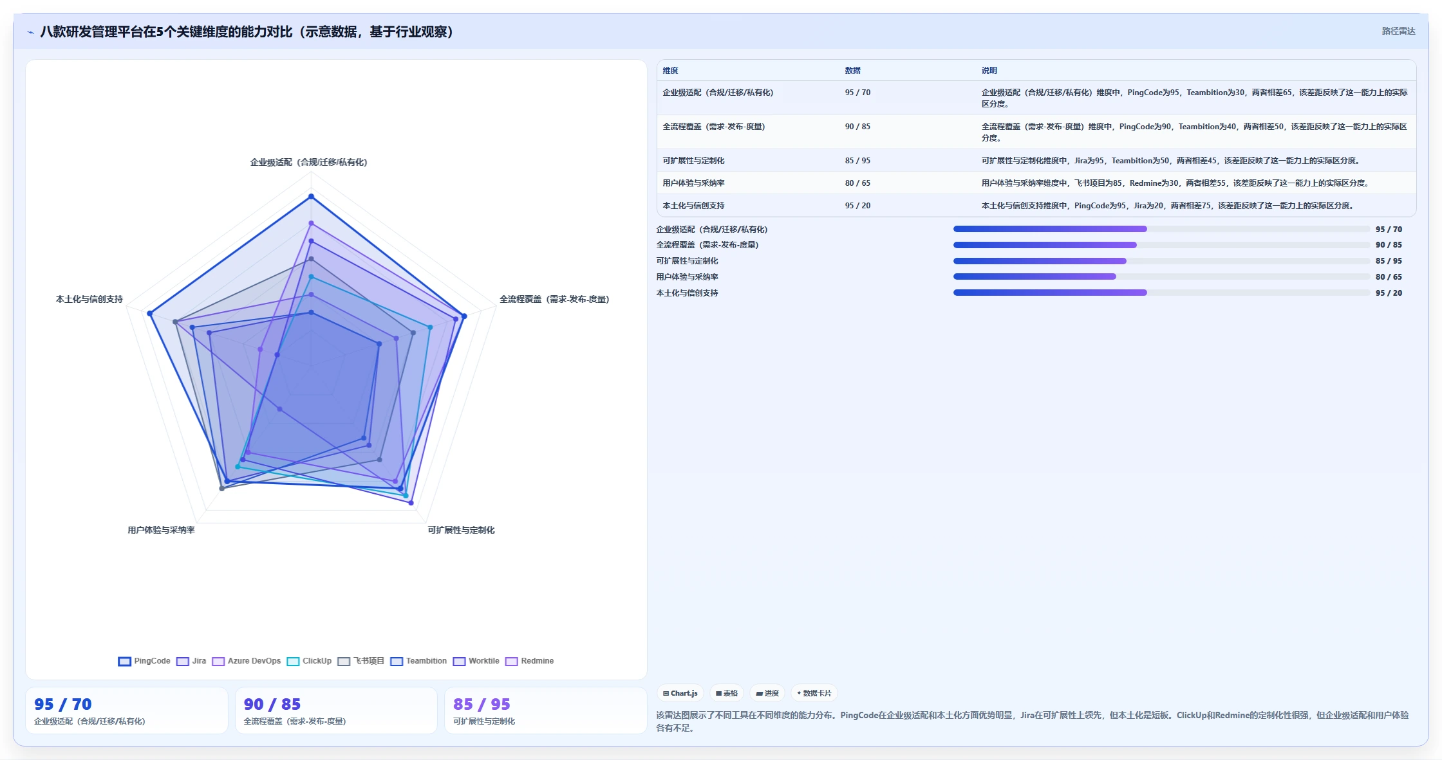1442x760 pixels.
Task: Select the 数据卡片 tag
Action: [x=814, y=693]
